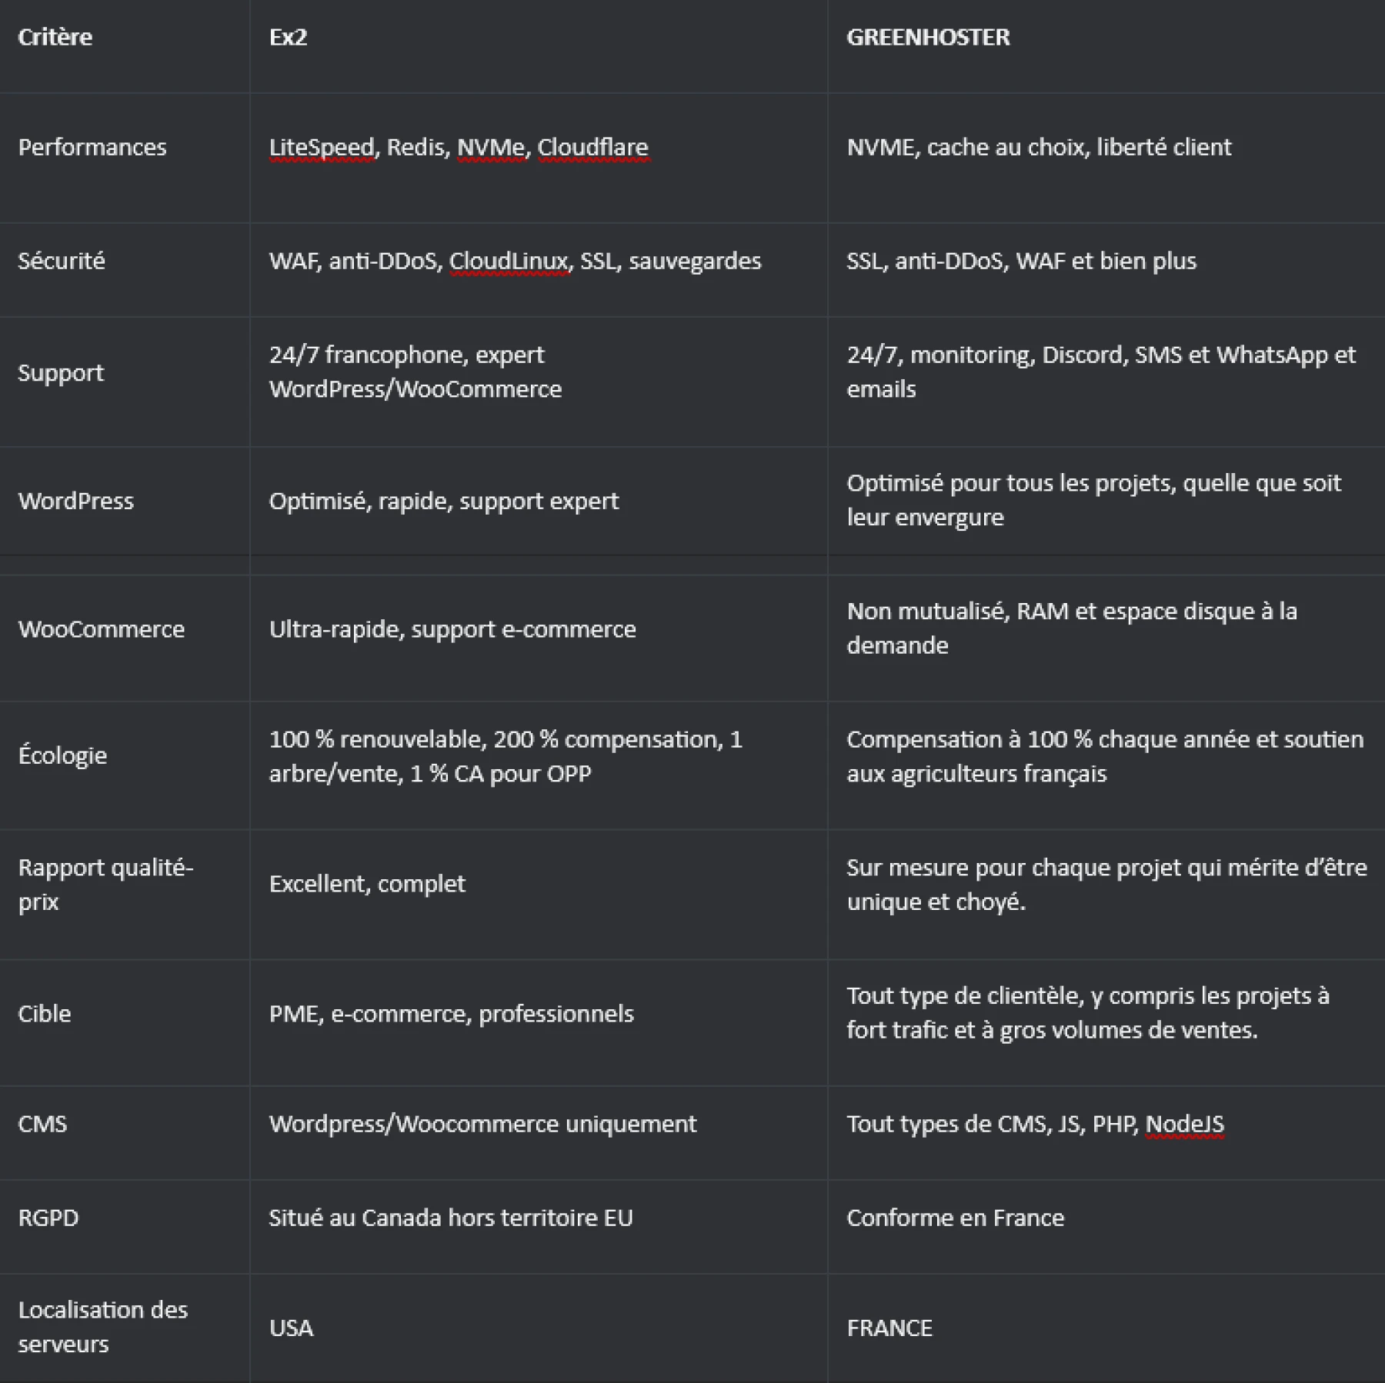
Task: Click the underlined word NodeJS
Action: (x=1184, y=1124)
